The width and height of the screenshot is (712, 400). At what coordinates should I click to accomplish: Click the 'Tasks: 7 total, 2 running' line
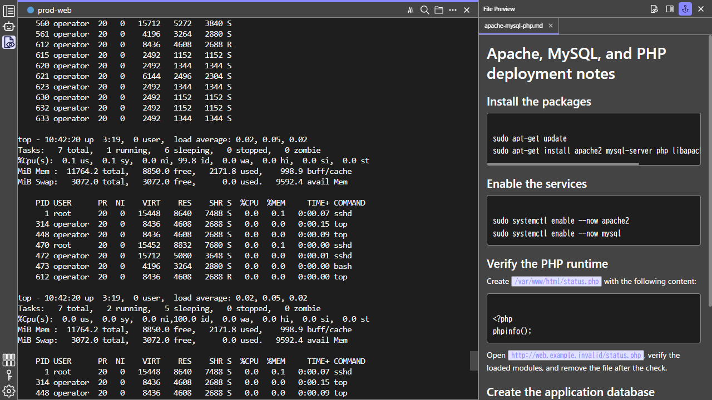tap(169, 308)
